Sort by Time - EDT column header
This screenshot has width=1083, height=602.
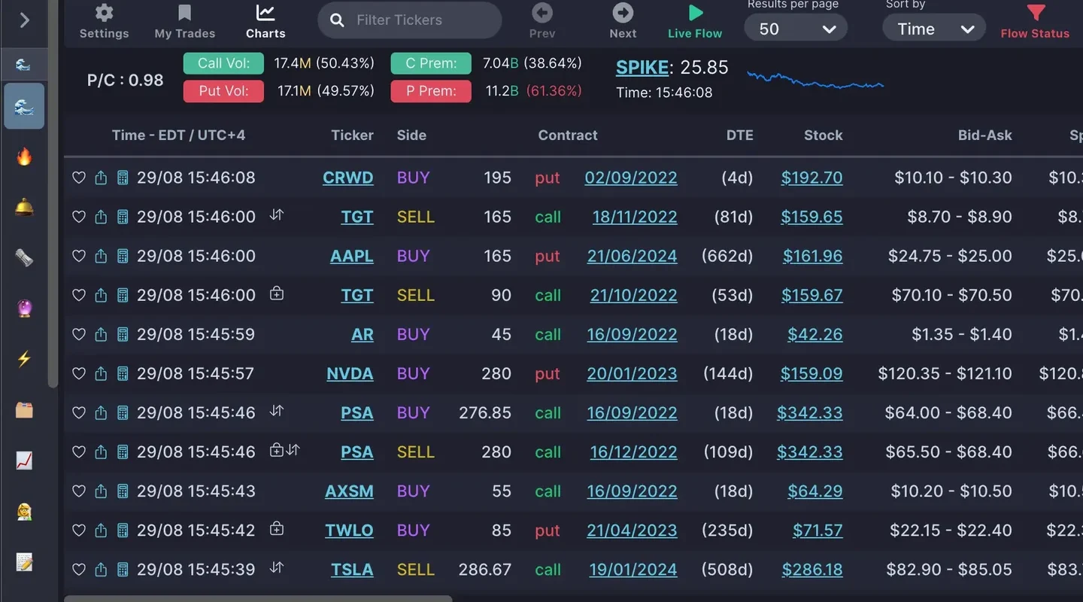pyautogui.click(x=178, y=135)
